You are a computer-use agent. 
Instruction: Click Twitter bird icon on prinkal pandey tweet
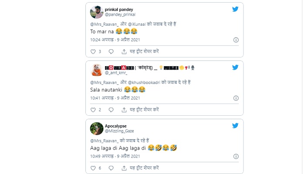(235, 9)
